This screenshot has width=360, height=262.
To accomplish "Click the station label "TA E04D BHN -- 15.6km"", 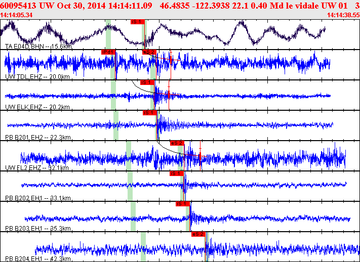I will tap(38, 47).
